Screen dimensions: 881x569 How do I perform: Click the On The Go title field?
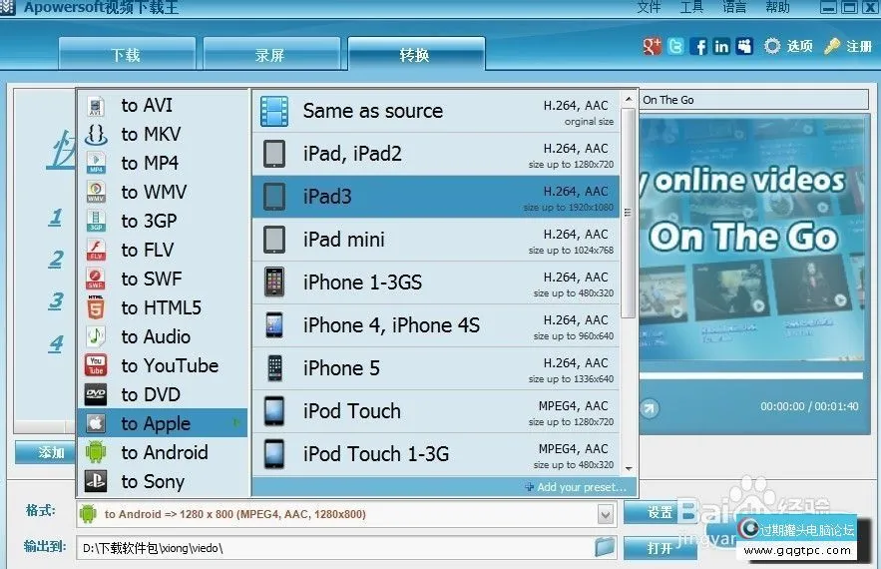point(753,100)
